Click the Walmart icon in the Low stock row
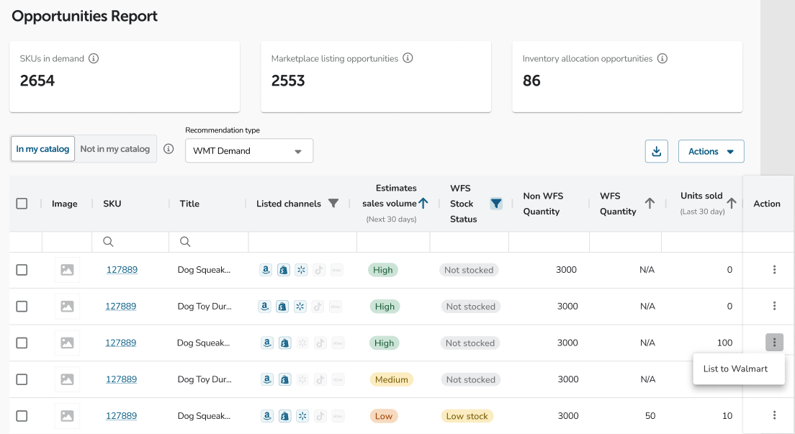The height and width of the screenshot is (434, 795). pyautogui.click(x=302, y=416)
